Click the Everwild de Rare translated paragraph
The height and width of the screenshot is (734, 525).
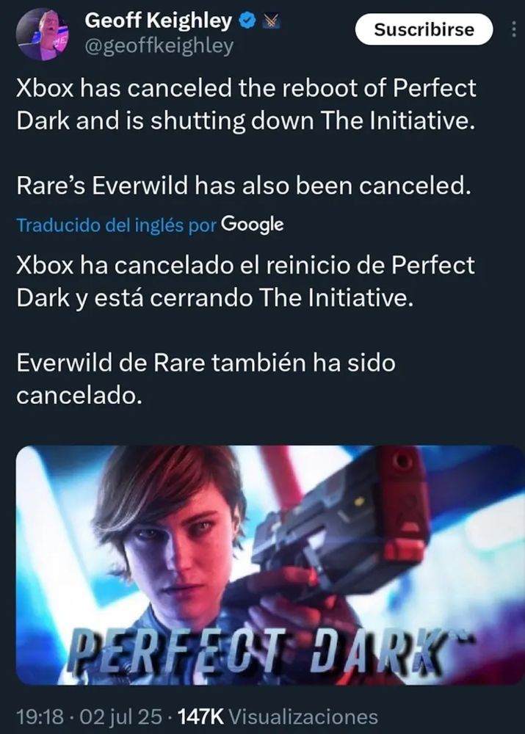[206, 379]
